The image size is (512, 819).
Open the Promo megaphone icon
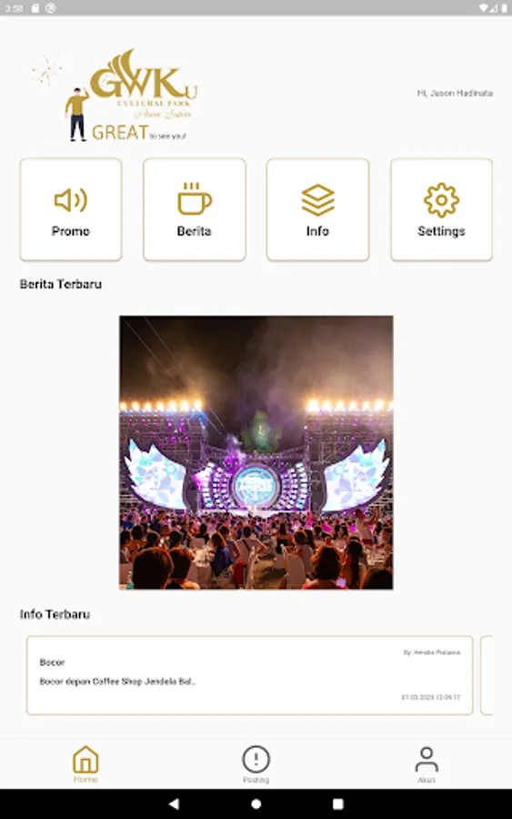pos(70,200)
